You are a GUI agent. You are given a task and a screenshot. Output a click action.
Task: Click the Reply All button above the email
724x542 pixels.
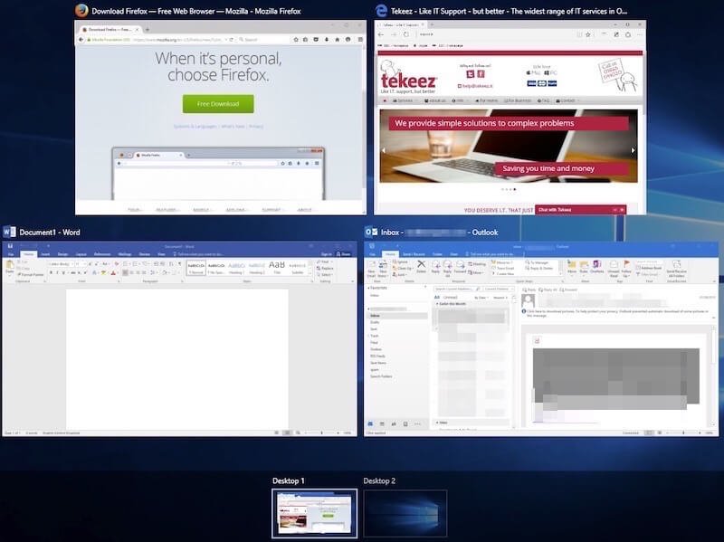(x=548, y=290)
